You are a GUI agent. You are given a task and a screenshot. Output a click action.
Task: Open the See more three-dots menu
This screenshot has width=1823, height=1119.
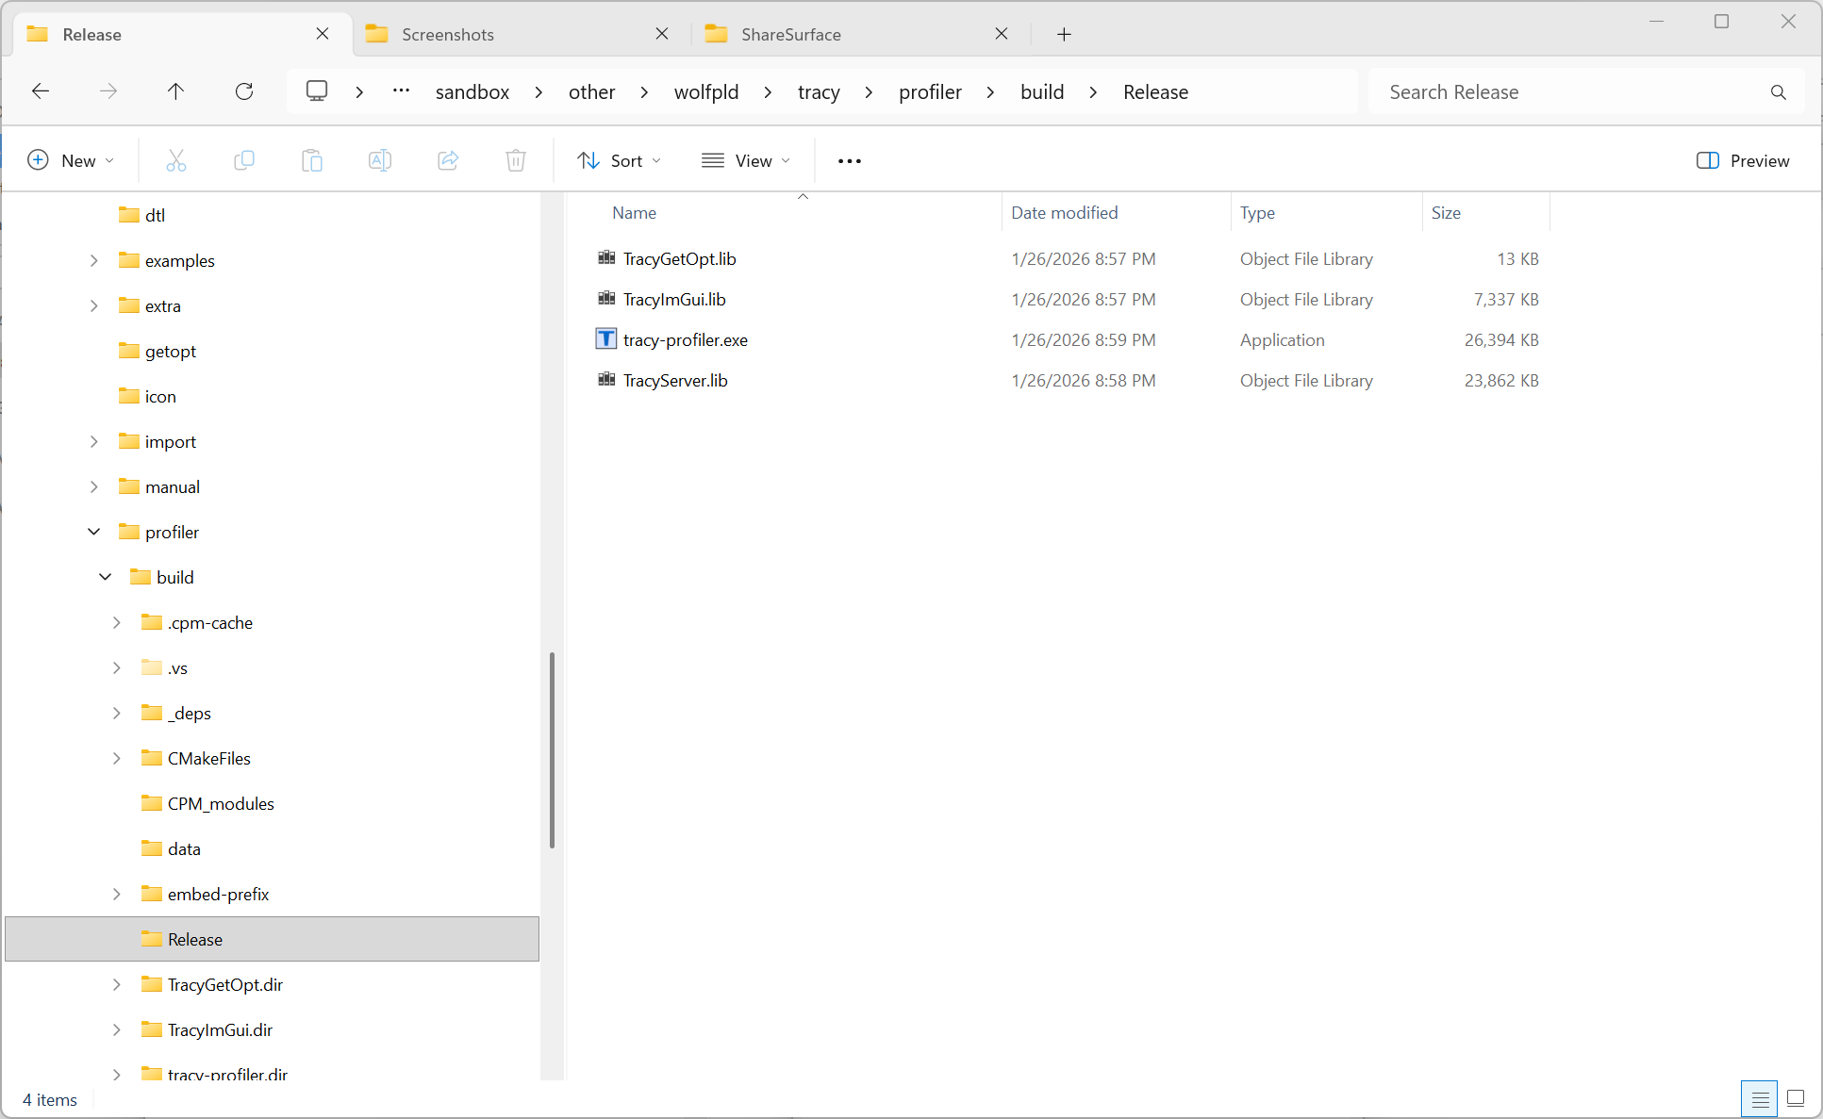click(850, 161)
